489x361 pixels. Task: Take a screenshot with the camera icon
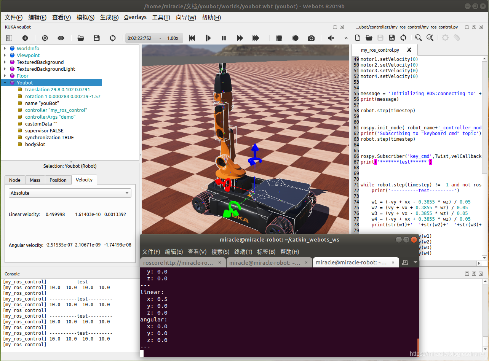[x=311, y=38]
